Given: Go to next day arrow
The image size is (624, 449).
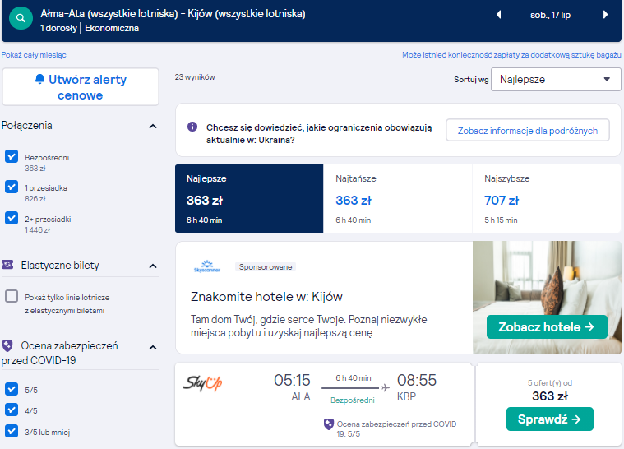Looking at the screenshot, I should point(605,15).
